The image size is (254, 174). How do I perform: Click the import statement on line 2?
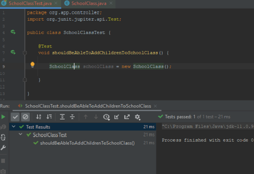point(74,19)
